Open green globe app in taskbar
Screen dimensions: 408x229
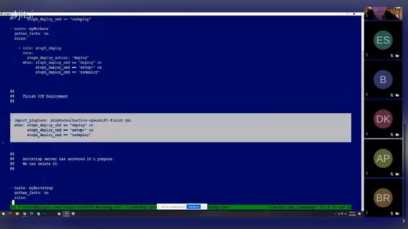tap(73, 214)
